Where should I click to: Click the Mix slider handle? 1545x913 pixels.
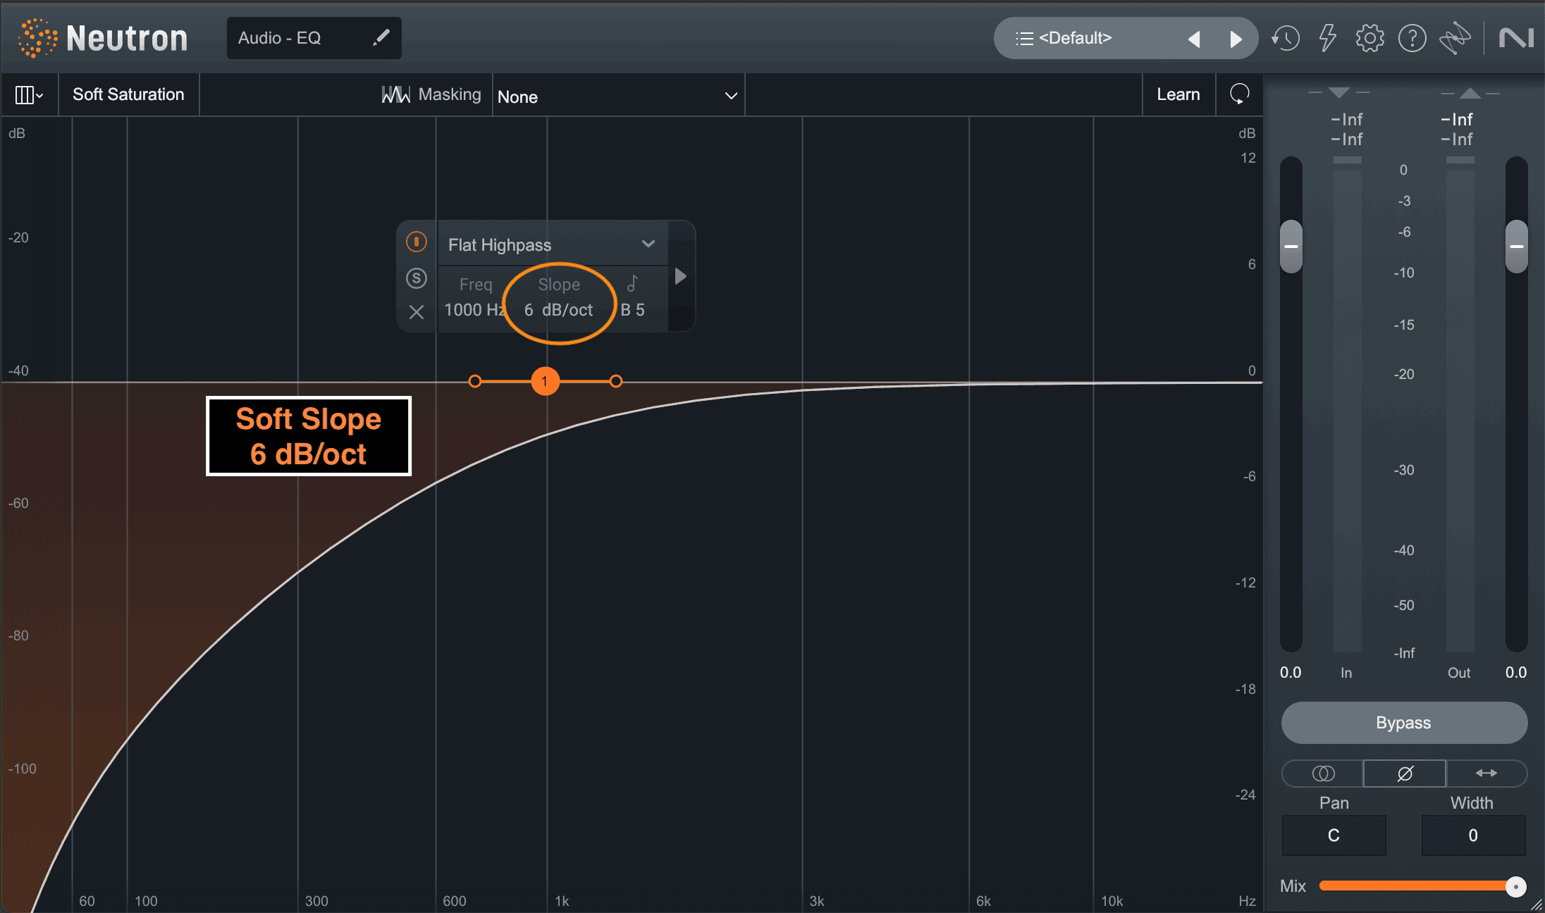tap(1515, 886)
